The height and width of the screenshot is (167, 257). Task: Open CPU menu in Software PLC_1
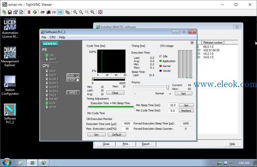pyautogui.click(x=53, y=37)
